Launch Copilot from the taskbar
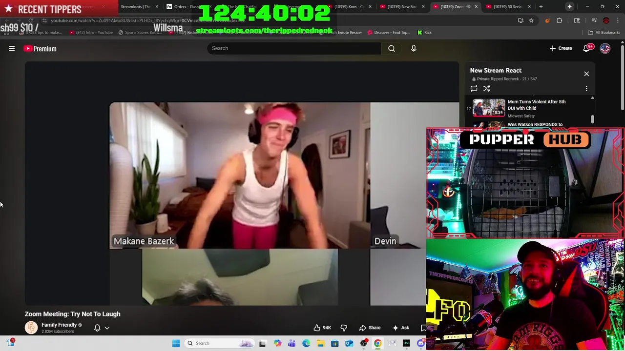 (x=277, y=343)
